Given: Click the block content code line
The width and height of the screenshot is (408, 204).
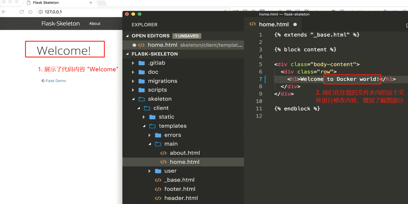Looking at the screenshot, I should (305, 49).
